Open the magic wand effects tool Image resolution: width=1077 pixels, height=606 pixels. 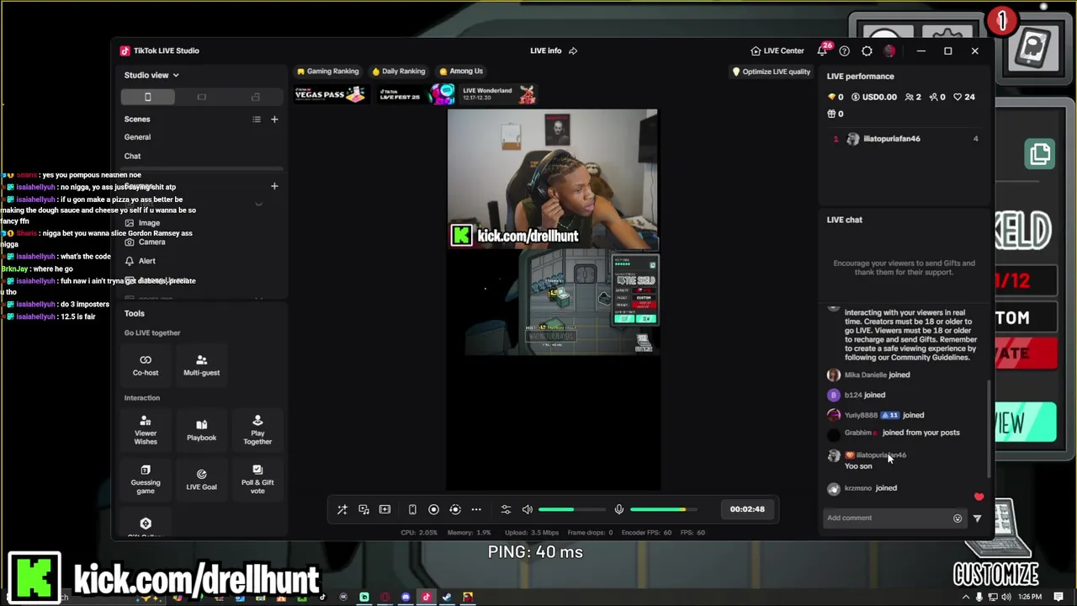point(342,509)
